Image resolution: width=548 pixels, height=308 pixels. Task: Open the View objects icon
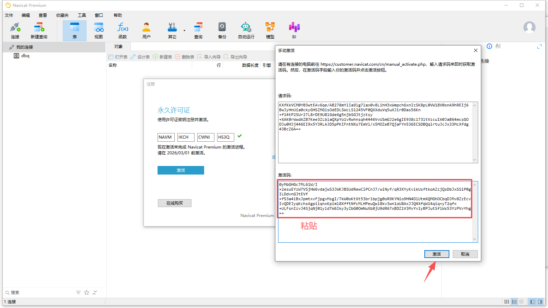[99, 30]
